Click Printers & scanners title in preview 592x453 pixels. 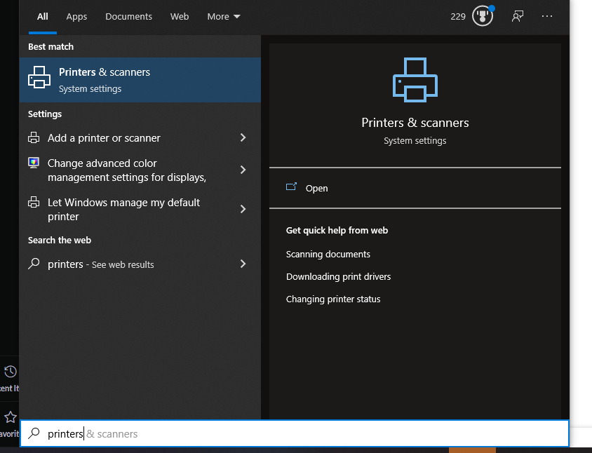coord(415,123)
